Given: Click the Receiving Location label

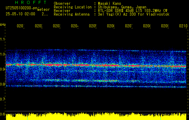Looking at the screenshot, I should pyautogui.click(x=73, y=7).
